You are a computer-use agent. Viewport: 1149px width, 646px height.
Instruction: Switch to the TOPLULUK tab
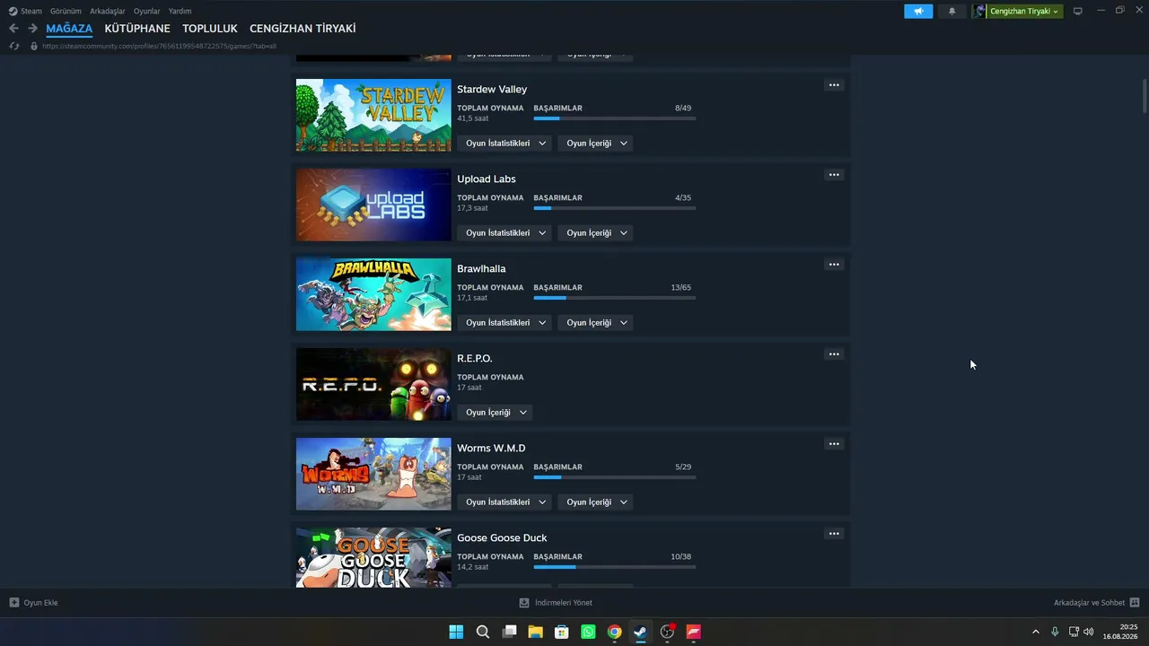210,29
